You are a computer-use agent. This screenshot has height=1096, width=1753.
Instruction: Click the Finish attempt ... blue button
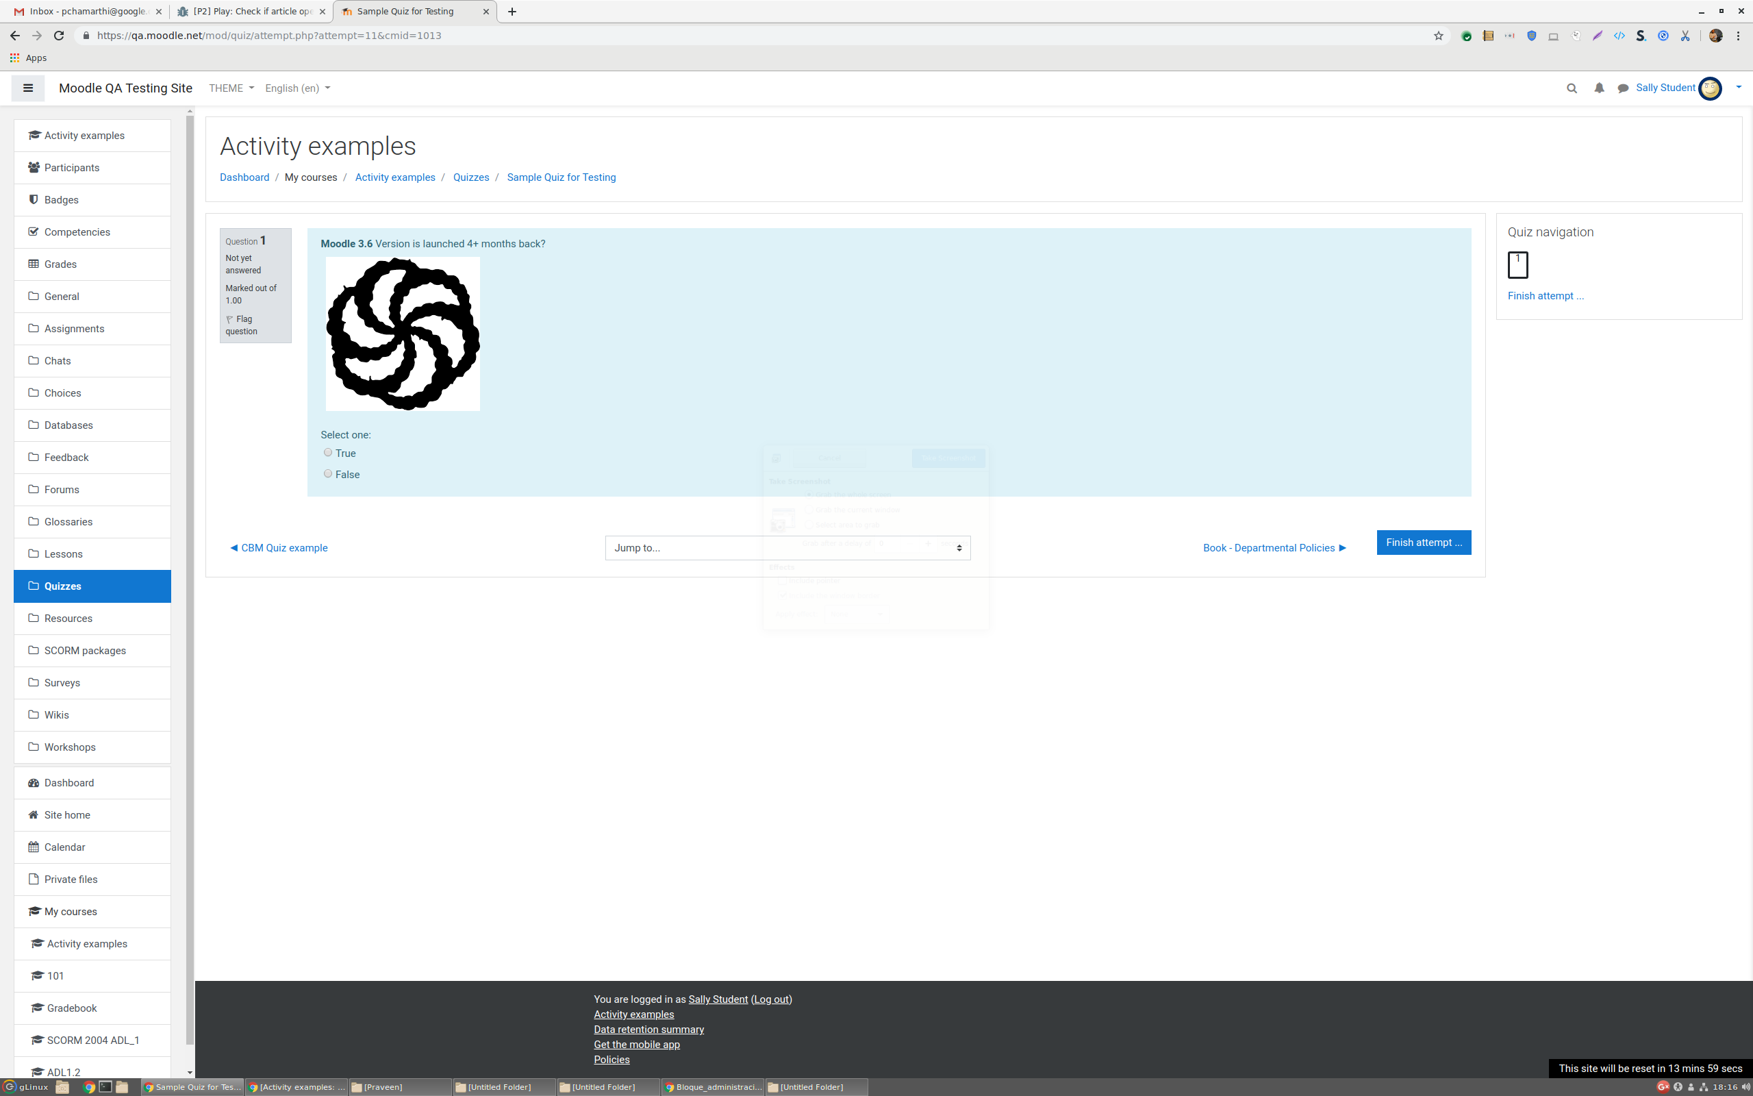[x=1424, y=543]
